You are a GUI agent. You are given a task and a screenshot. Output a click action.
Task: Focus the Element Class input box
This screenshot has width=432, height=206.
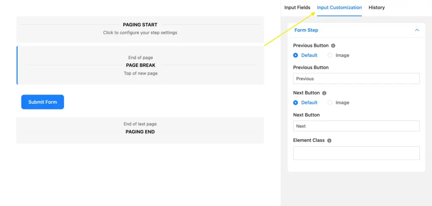[356, 153]
